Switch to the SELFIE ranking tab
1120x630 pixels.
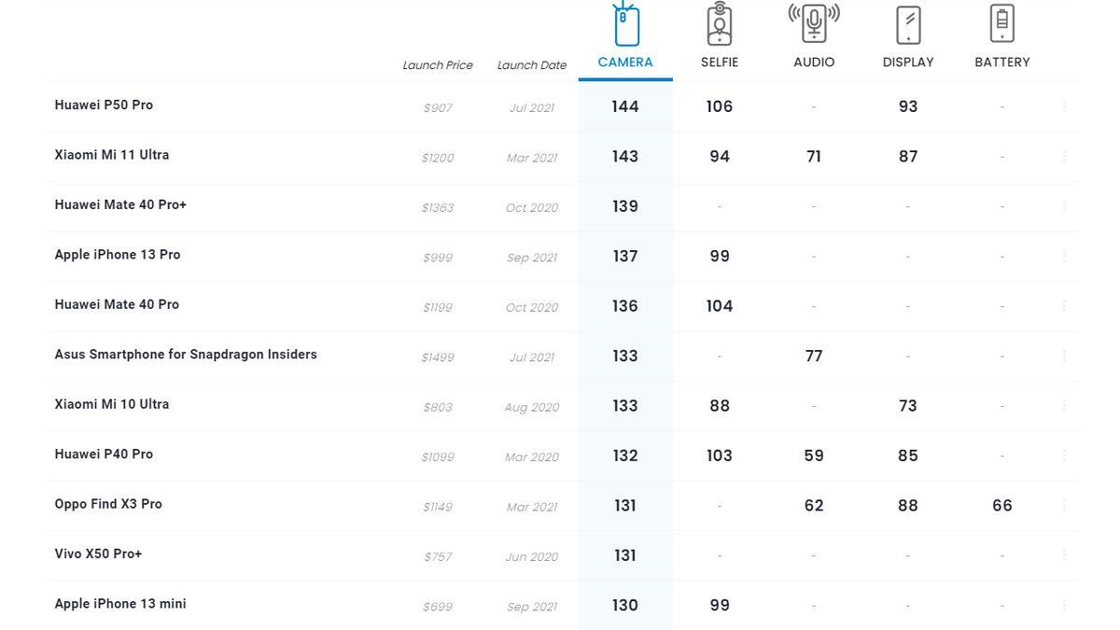pos(720,63)
